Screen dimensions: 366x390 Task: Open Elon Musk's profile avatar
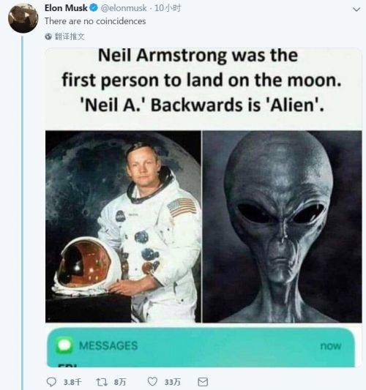tap(23, 18)
